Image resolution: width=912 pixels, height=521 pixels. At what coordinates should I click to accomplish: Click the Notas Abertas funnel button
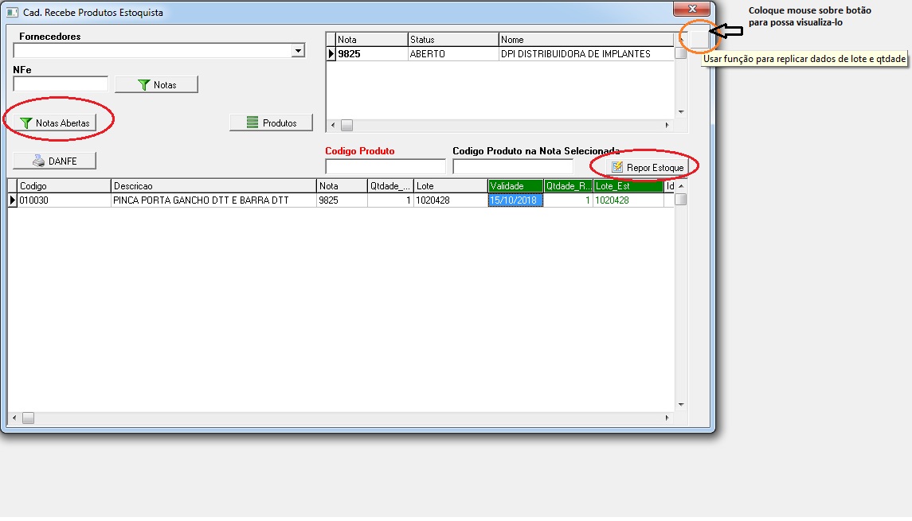54,122
